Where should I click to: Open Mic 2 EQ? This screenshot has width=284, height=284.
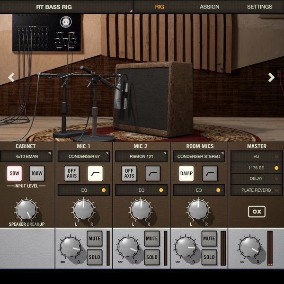coord(141,190)
